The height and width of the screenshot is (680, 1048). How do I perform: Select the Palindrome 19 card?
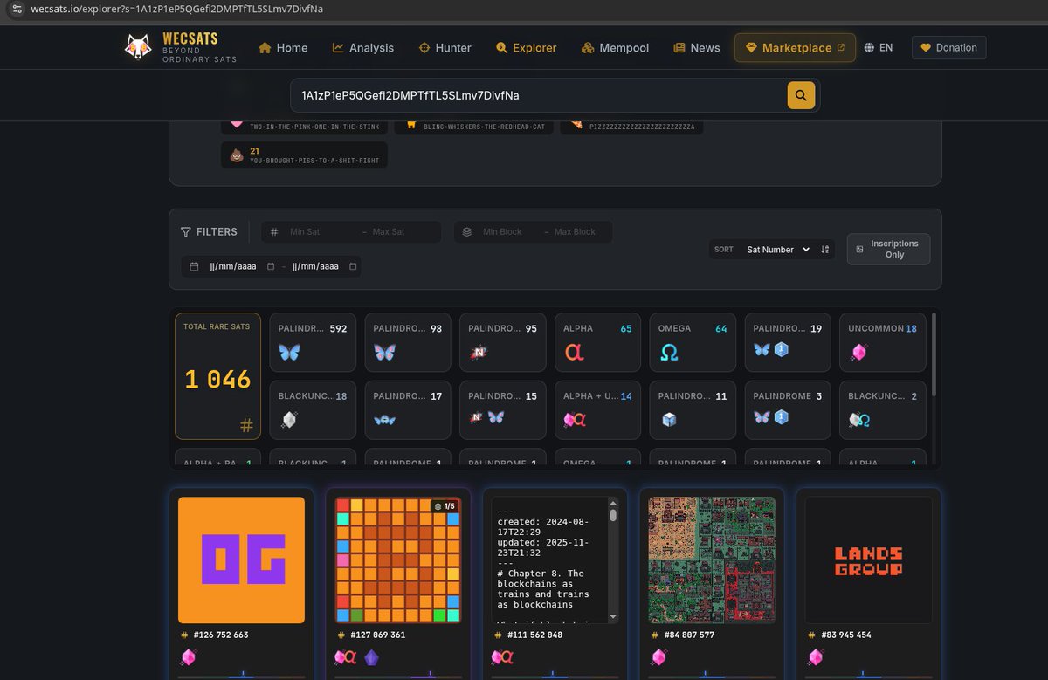[x=788, y=342]
